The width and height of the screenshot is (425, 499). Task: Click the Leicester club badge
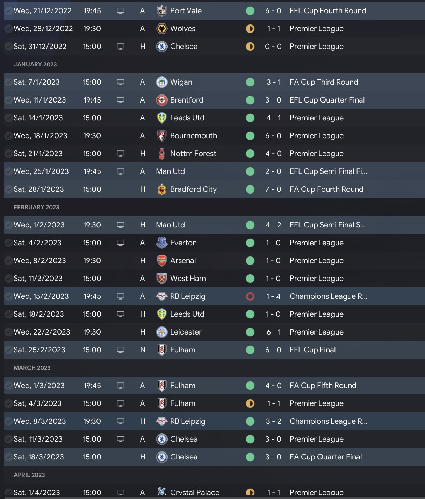point(161,332)
